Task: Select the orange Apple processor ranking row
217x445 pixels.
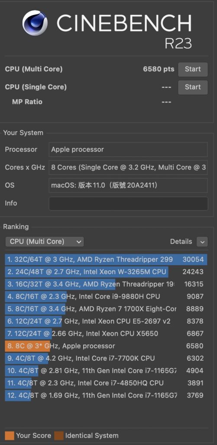Action: [x=106, y=346]
